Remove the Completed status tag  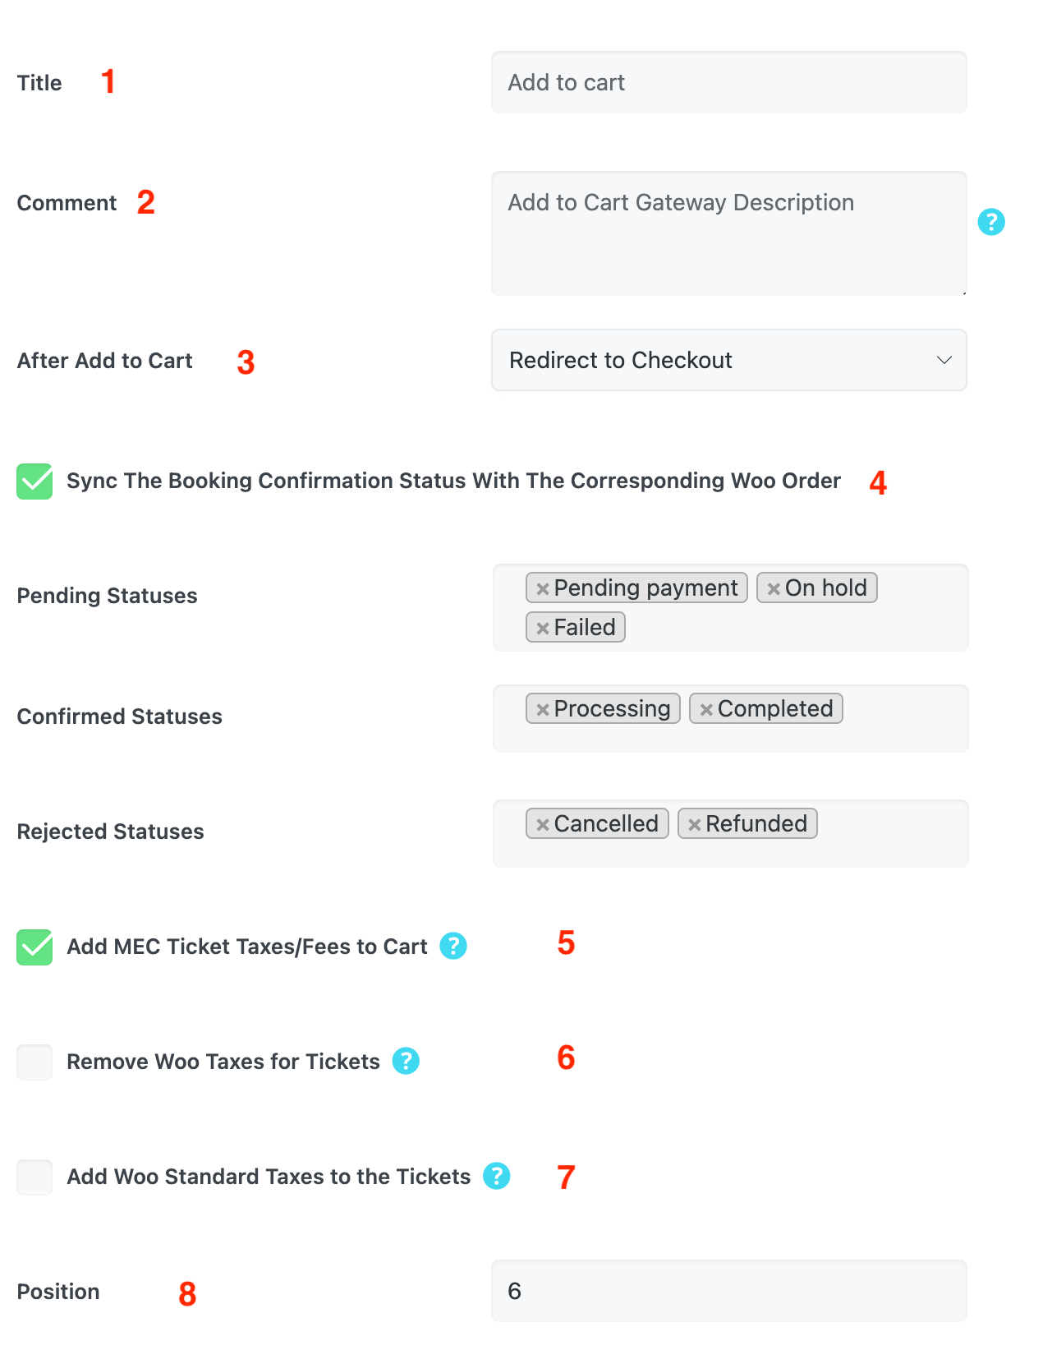(705, 709)
